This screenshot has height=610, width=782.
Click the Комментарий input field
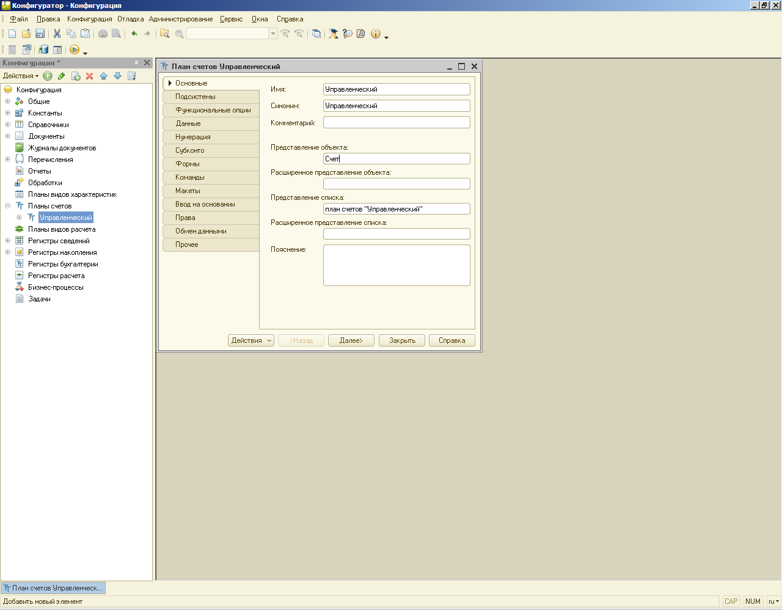(x=396, y=122)
